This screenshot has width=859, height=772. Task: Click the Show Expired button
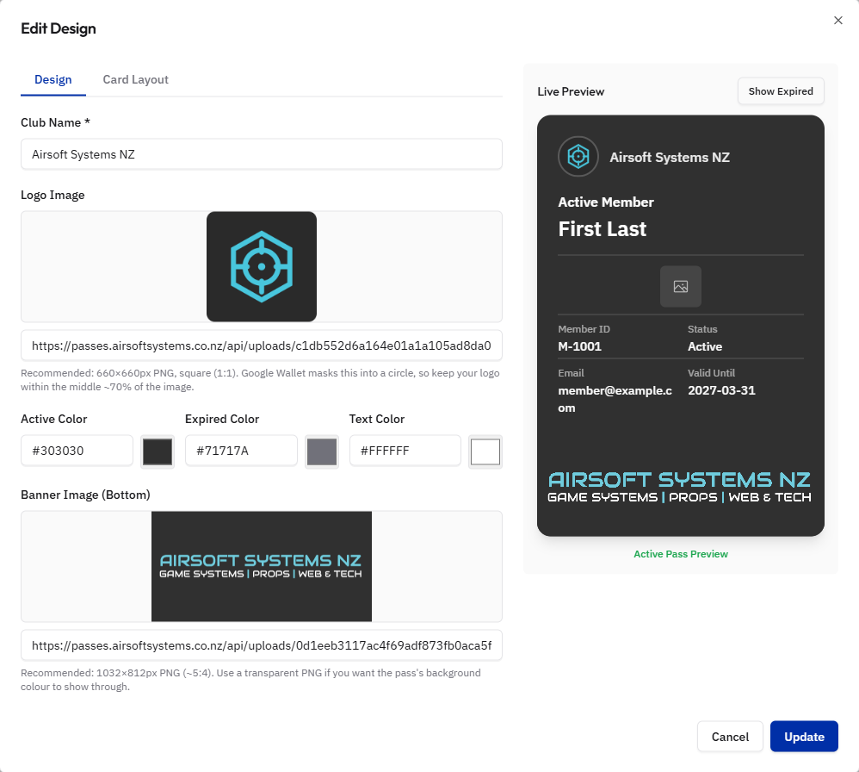(x=781, y=91)
